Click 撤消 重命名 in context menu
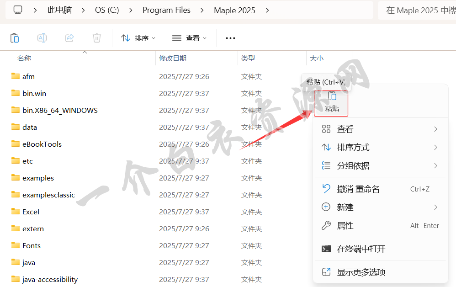This screenshot has height=287, width=456. 380,189
